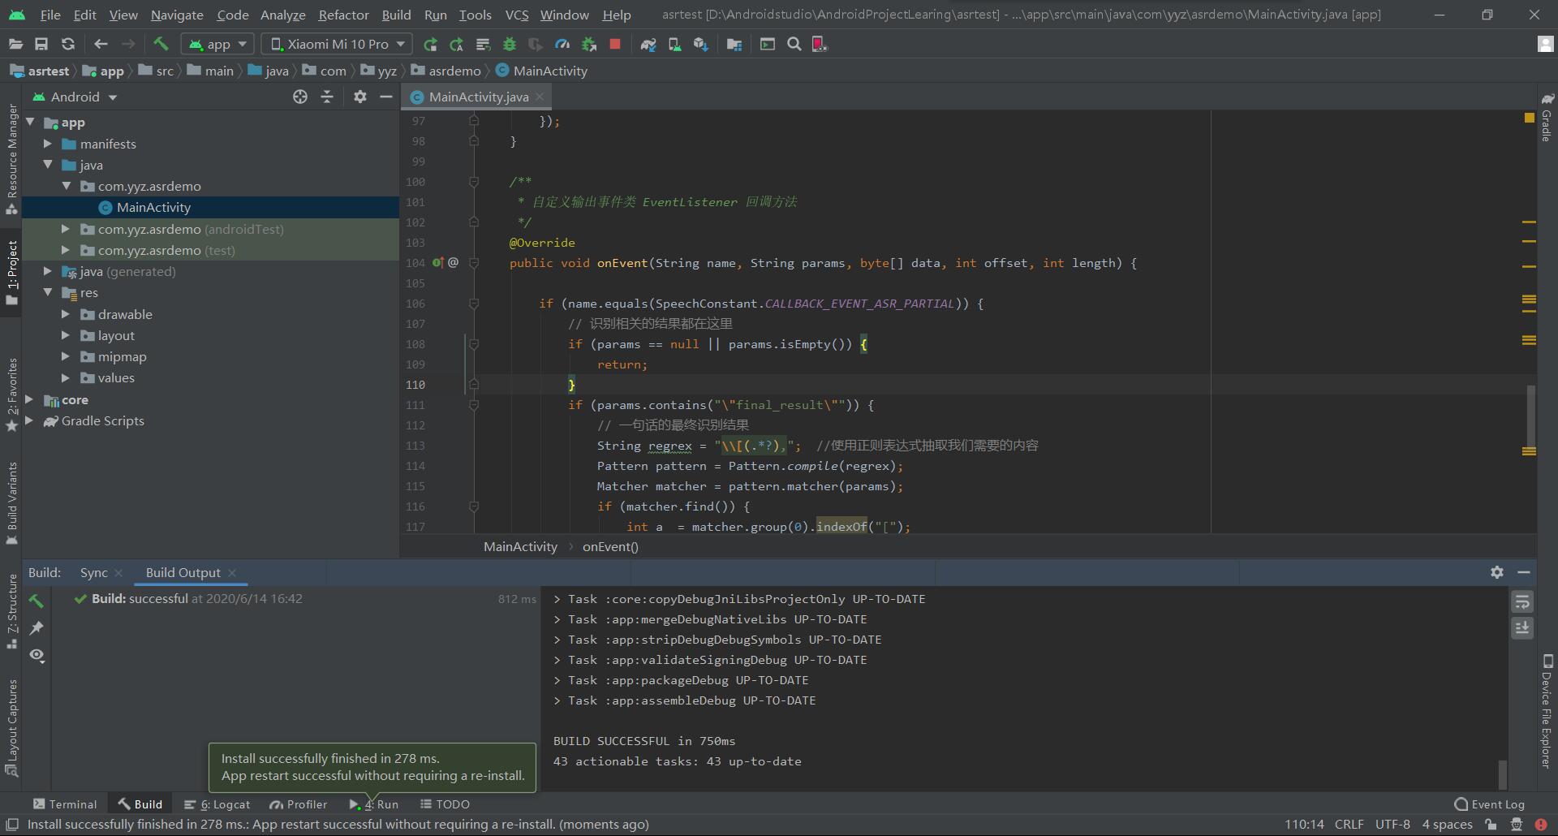Click Apply Changes and Restart Activity icon
1558x836 pixels.
[457, 45]
